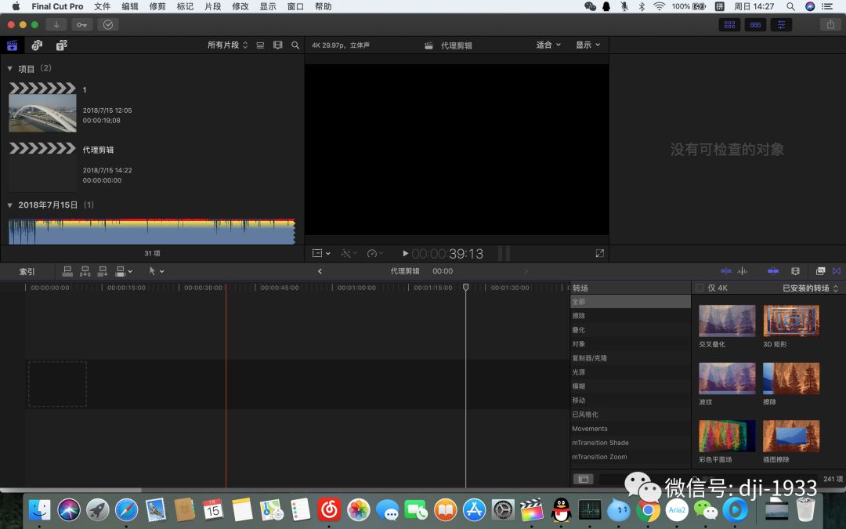Open QQ penguin in the Dock
846x529 pixels.
pos(561,509)
